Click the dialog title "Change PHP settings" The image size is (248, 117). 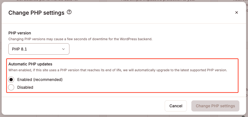[36, 13]
